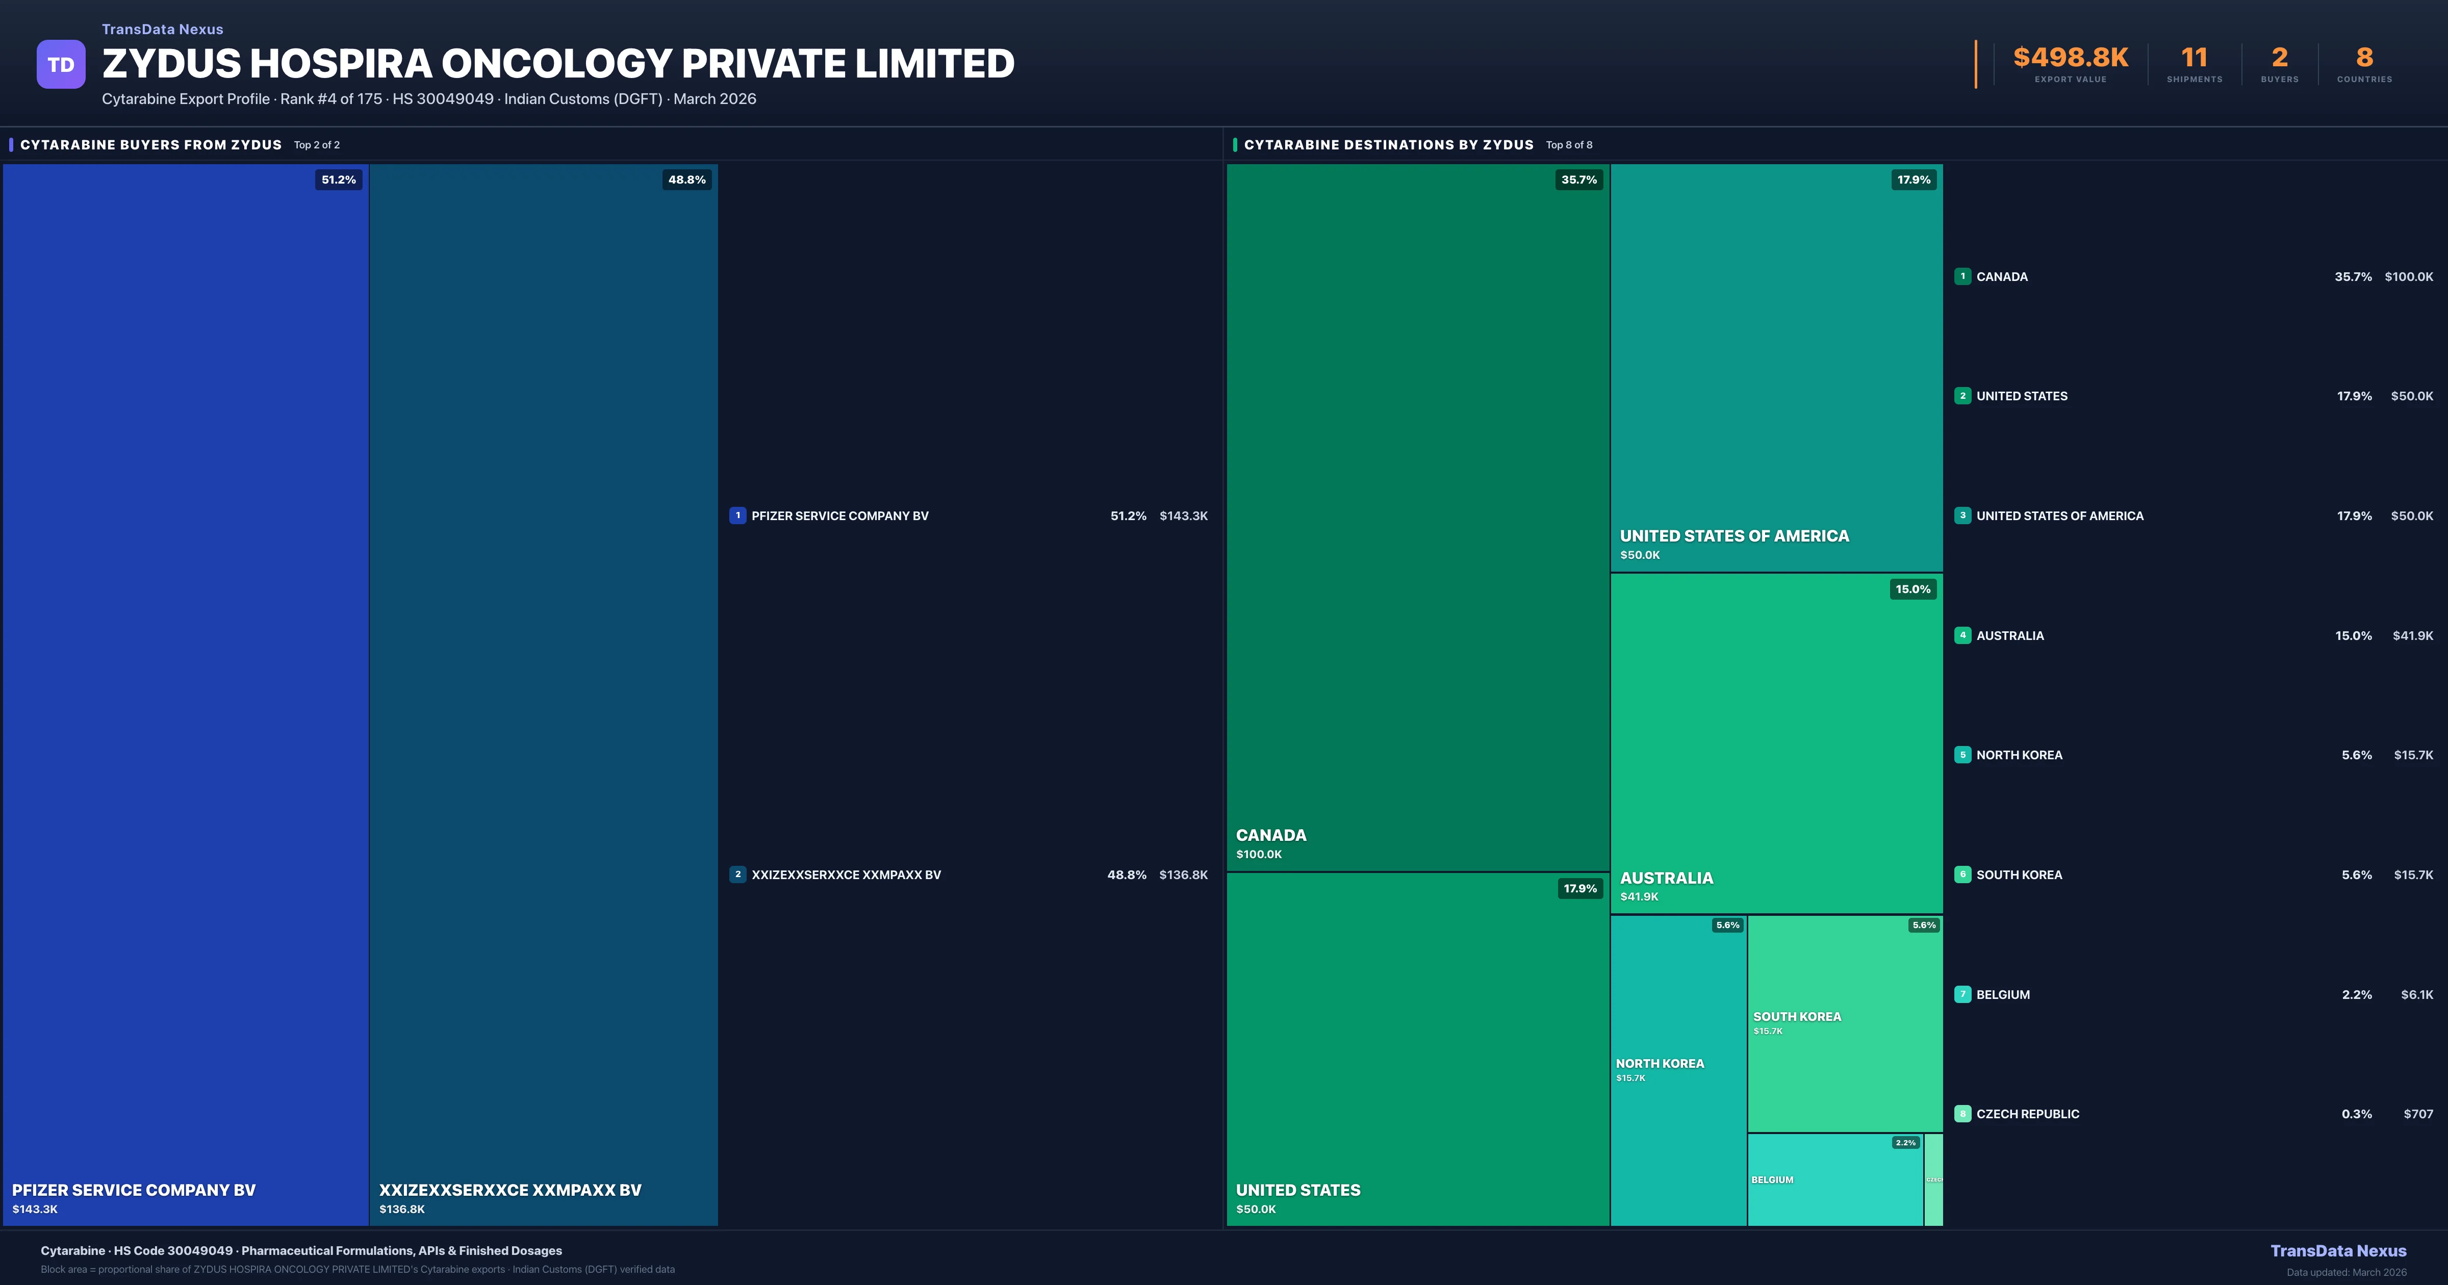Click the 35.7% tag on Canada block
2448x1285 pixels.
(x=1578, y=179)
